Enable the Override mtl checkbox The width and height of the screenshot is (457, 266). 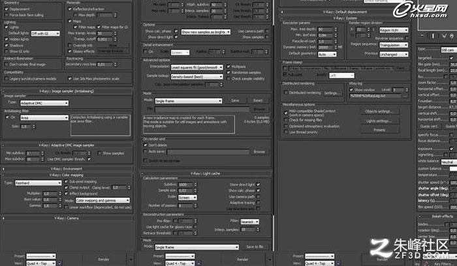click(x=70, y=45)
